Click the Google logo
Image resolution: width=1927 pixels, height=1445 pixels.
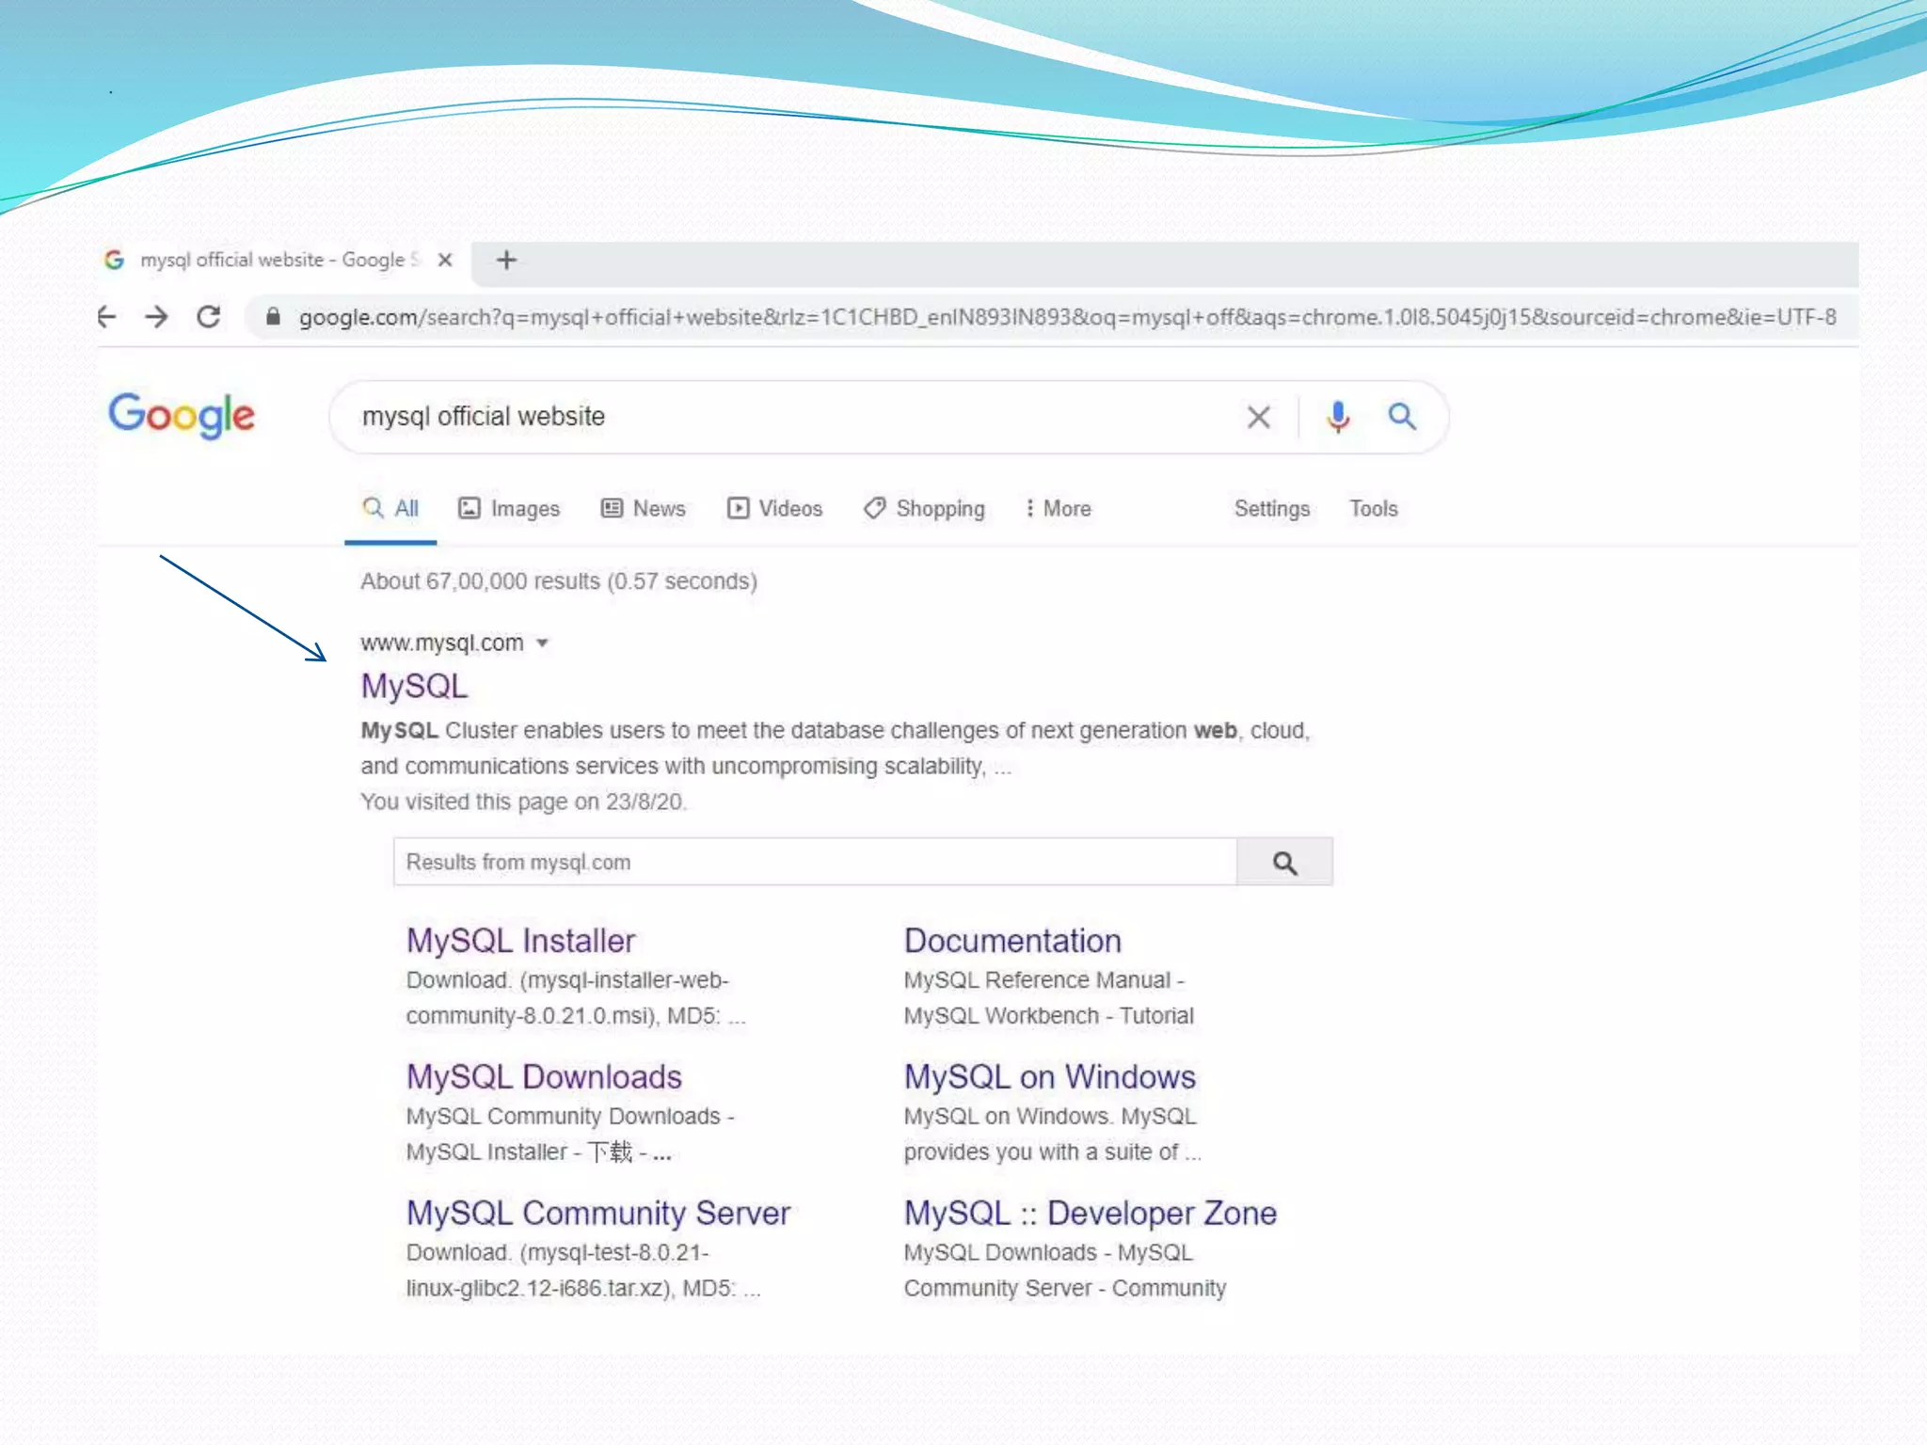click(182, 415)
